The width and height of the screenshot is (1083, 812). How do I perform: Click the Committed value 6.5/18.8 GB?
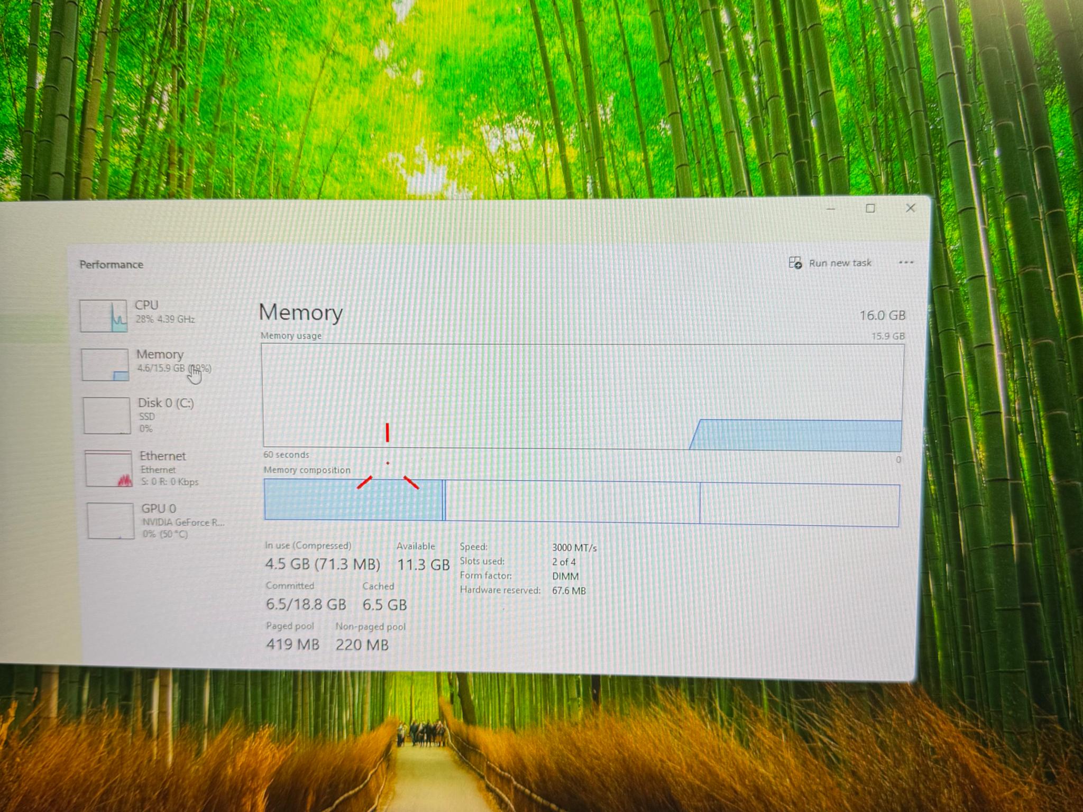(306, 604)
